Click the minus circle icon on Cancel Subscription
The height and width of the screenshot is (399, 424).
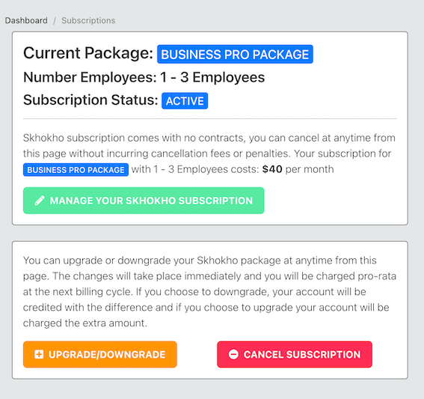click(x=233, y=354)
